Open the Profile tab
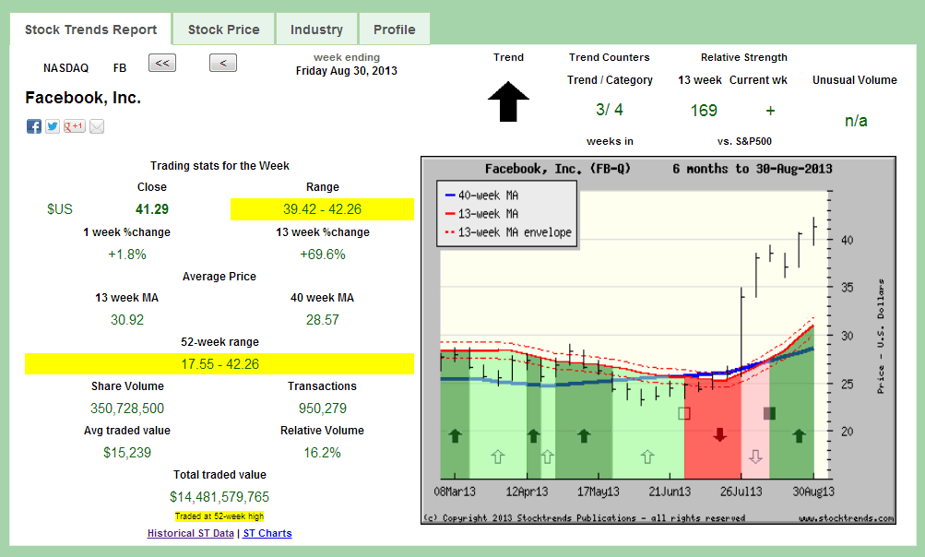Viewport: 925px width, 557px height. tap(394, 30)
